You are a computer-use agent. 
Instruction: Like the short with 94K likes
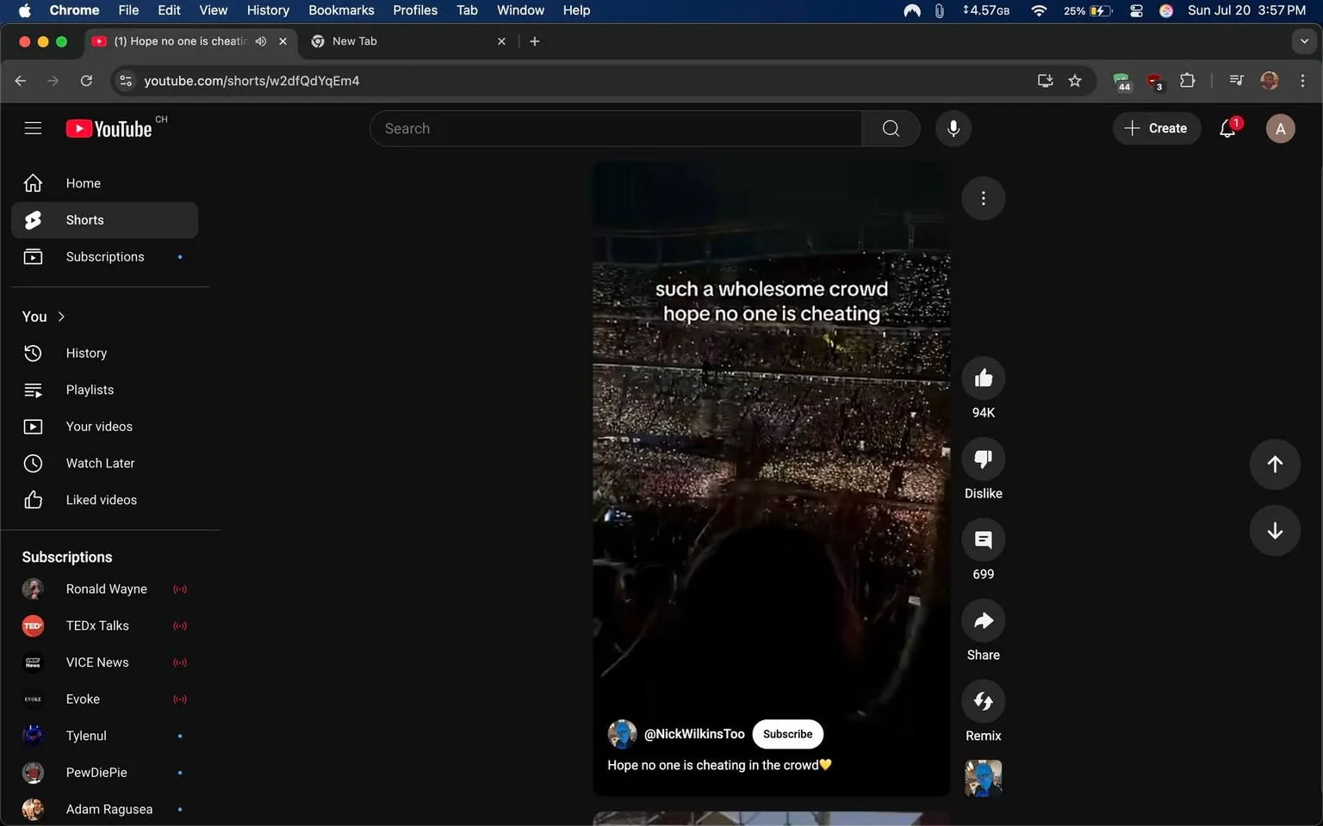(983, 379)
